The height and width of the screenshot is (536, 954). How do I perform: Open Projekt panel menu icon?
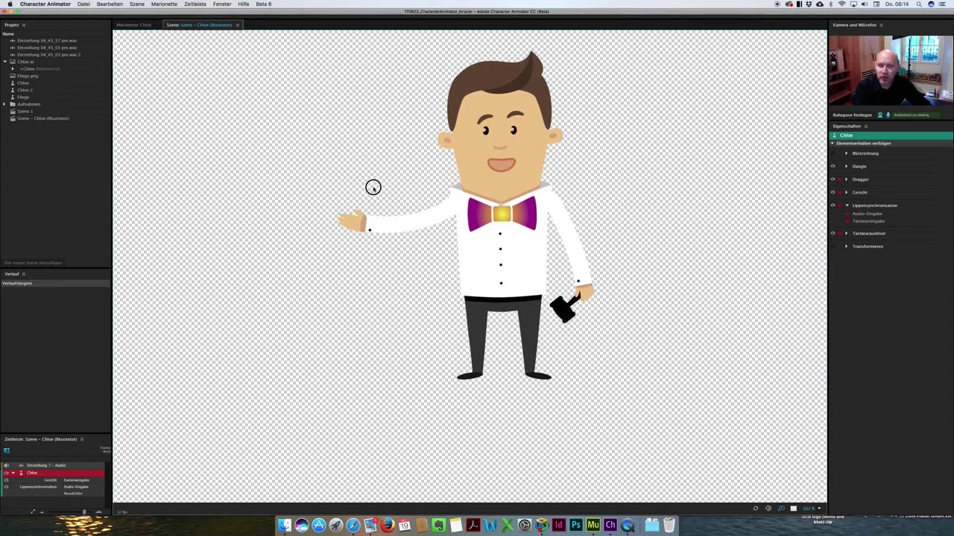coord(23,25)
